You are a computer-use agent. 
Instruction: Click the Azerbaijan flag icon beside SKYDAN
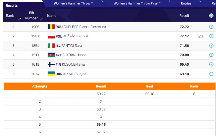pos(51,55)
